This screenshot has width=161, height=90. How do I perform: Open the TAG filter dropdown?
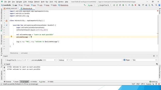pos(144,60)
